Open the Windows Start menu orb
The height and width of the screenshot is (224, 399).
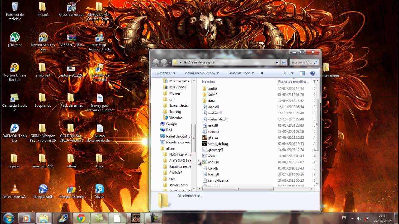(x=8, y=218)
